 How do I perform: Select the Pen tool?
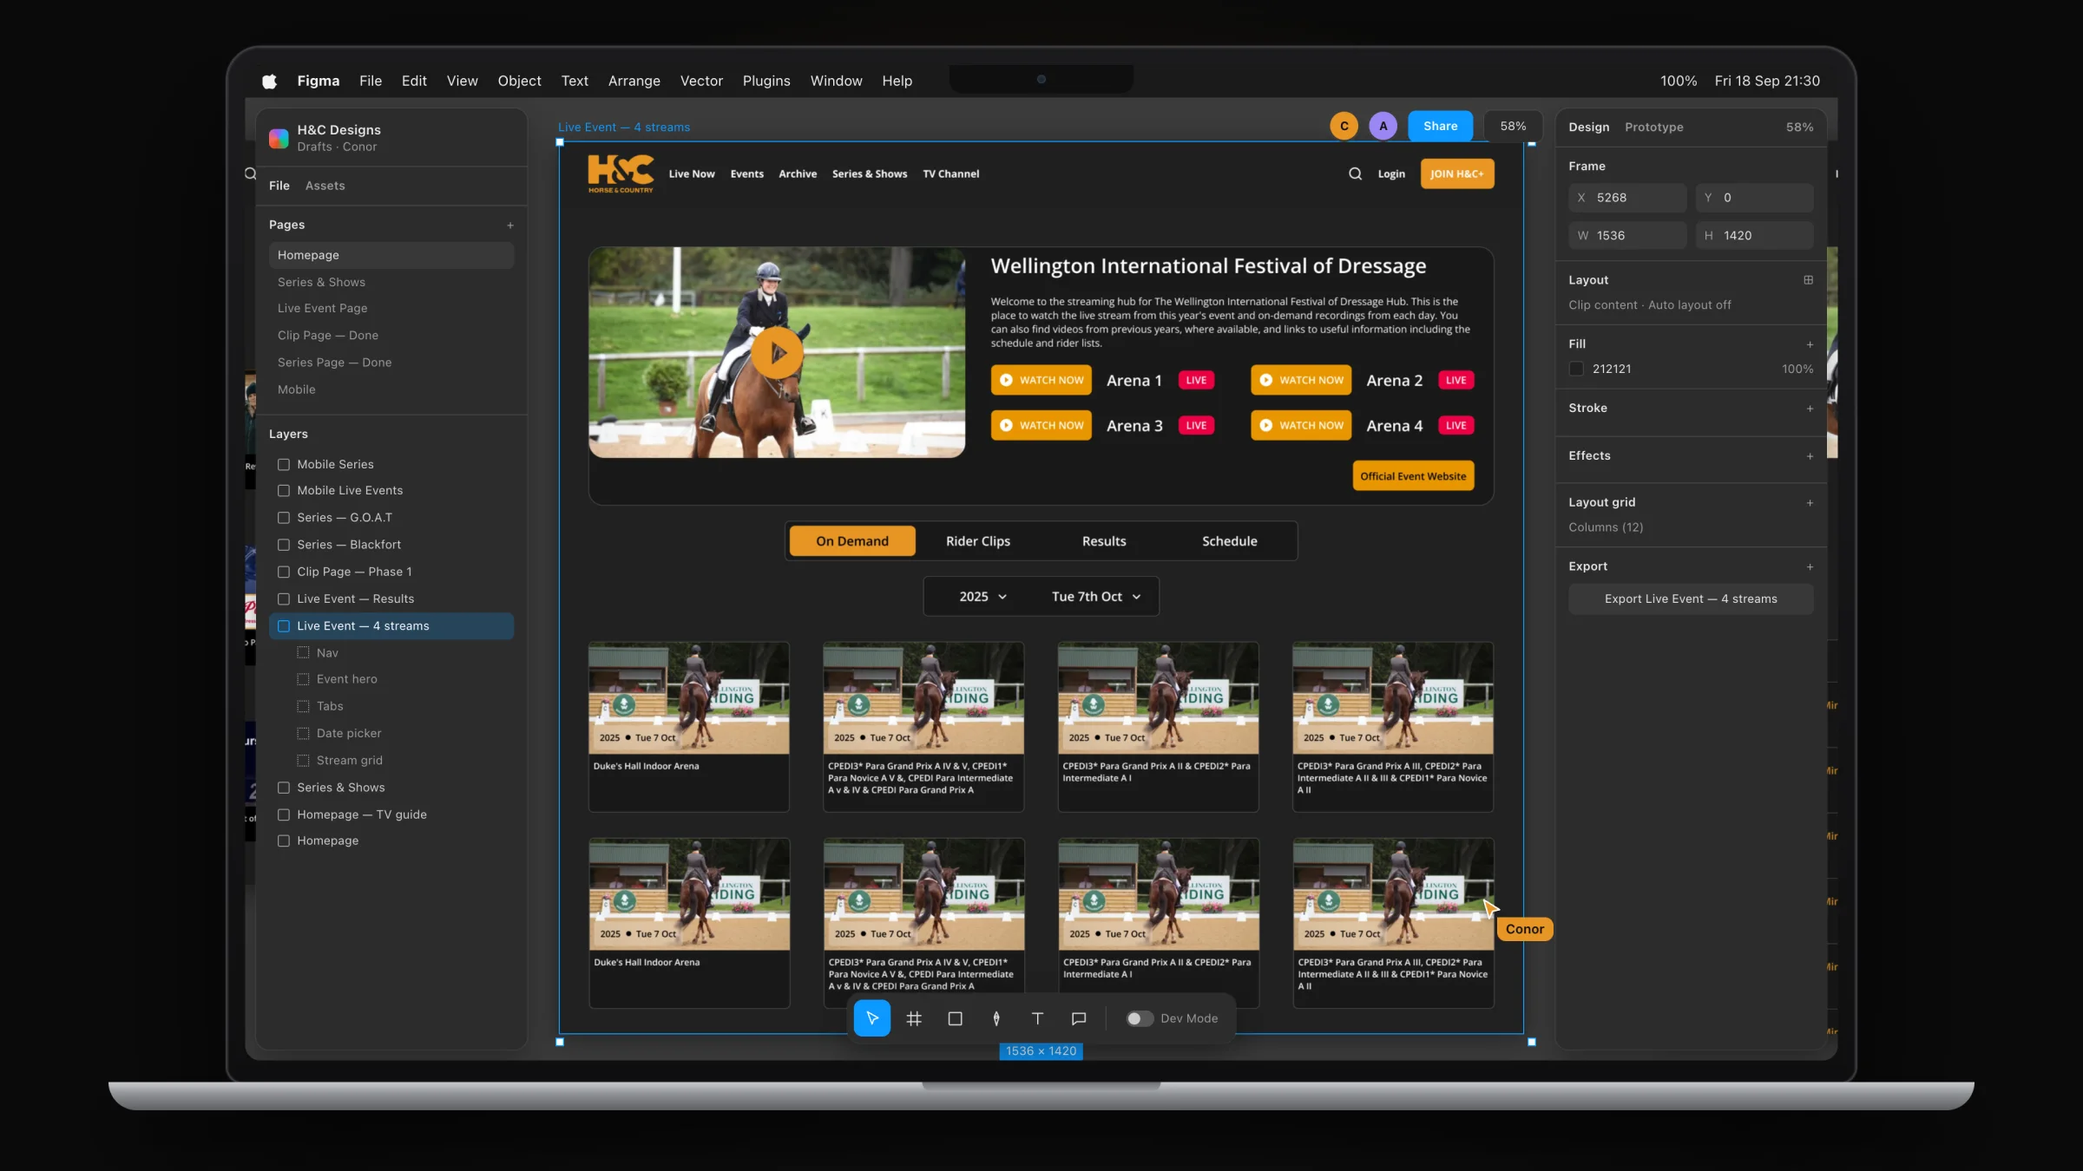pos(996,1018)
